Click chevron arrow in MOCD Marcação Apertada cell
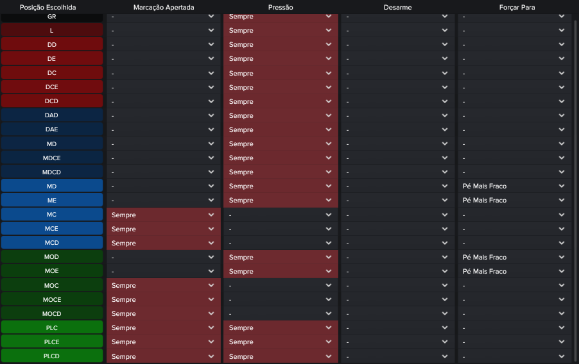Viewport: 579px width, 364px height. point(211,314)
